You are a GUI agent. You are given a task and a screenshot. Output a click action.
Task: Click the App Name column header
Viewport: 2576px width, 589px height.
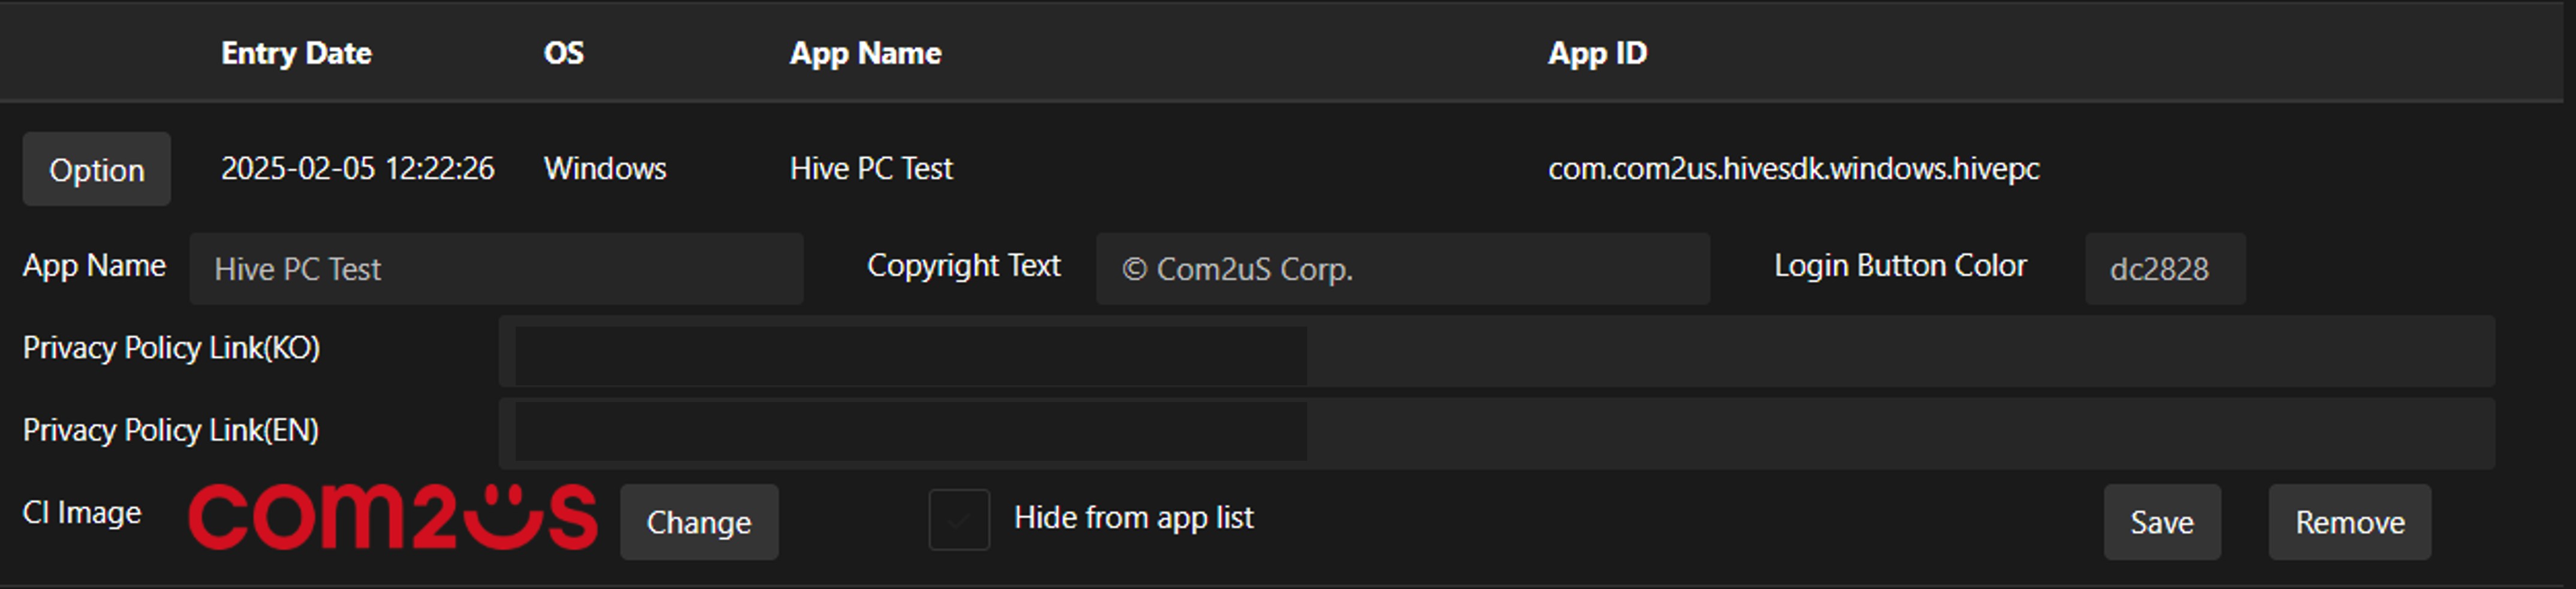865,53
